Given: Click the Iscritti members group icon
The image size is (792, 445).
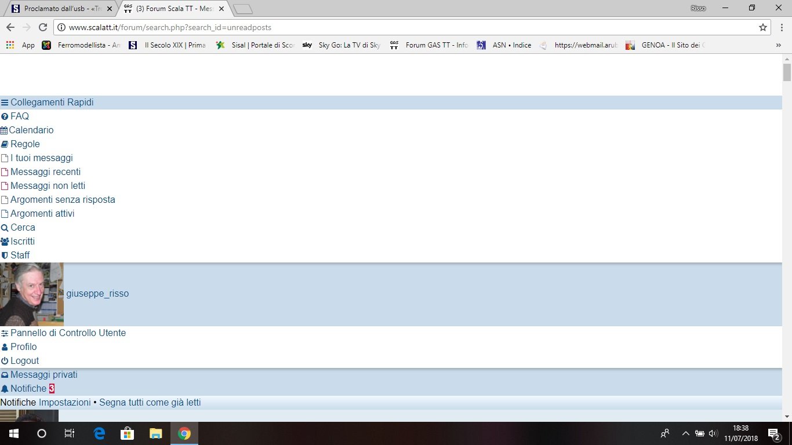Looking at the screenshot, I should click(x=5, y=242).
